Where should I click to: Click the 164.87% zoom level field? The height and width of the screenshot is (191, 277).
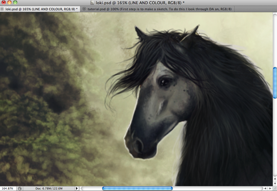click(x=7, y=189)
